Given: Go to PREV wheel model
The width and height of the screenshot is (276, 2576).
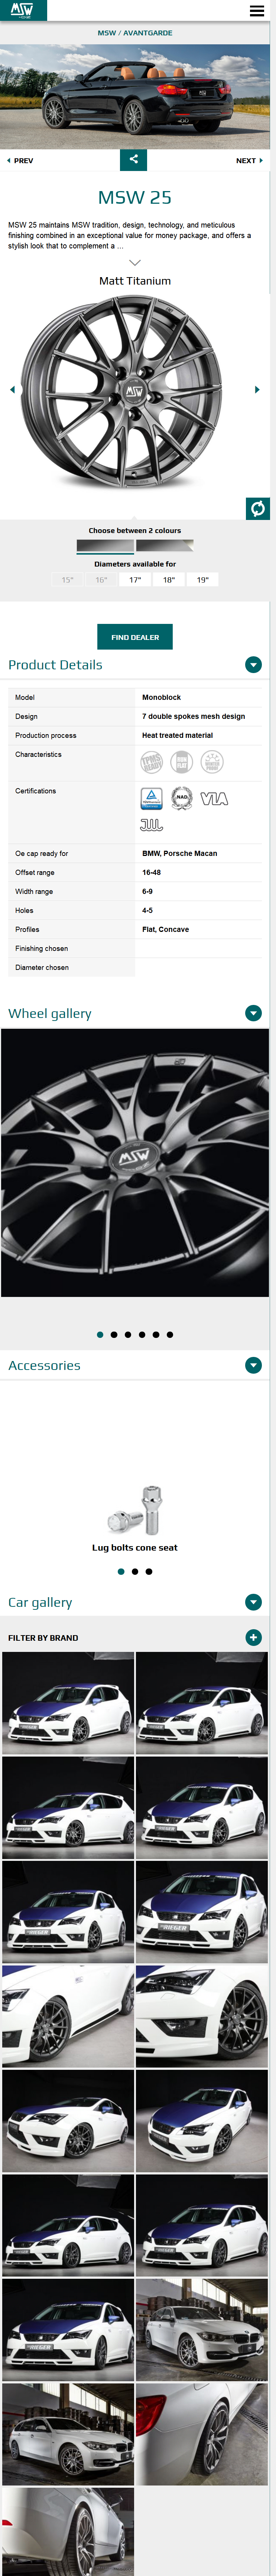Looking at the screenshot, I should click(20, 160).
